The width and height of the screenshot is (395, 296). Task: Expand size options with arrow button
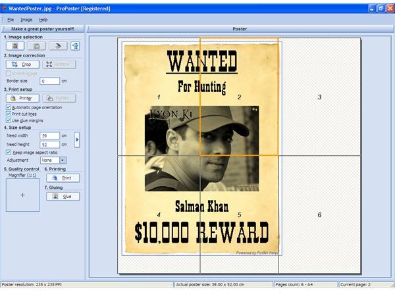pyautogui.click(x=77, y=139)
